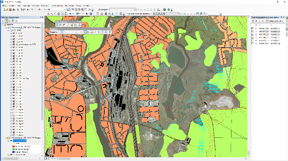
Task: Activate the Identify tool icon
Action: tap(91, 14)
